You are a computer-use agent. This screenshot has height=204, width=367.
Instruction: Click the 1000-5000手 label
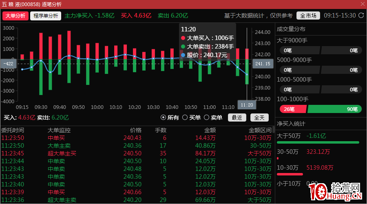[294, 80]
